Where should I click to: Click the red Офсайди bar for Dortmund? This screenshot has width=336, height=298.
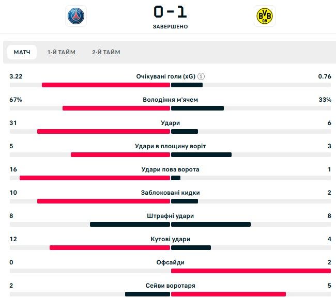[250, 271]
